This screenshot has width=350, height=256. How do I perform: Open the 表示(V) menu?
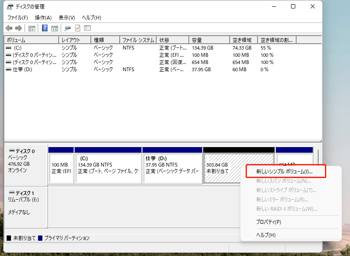(x=67, y=17)
